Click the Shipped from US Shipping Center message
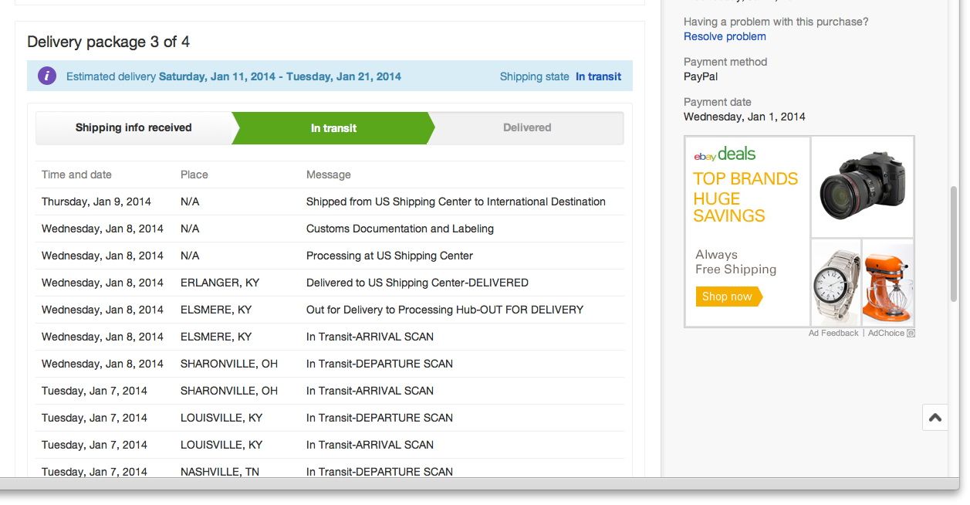The height and width of the screenshot is (505, 970). [x=455, y=202]
